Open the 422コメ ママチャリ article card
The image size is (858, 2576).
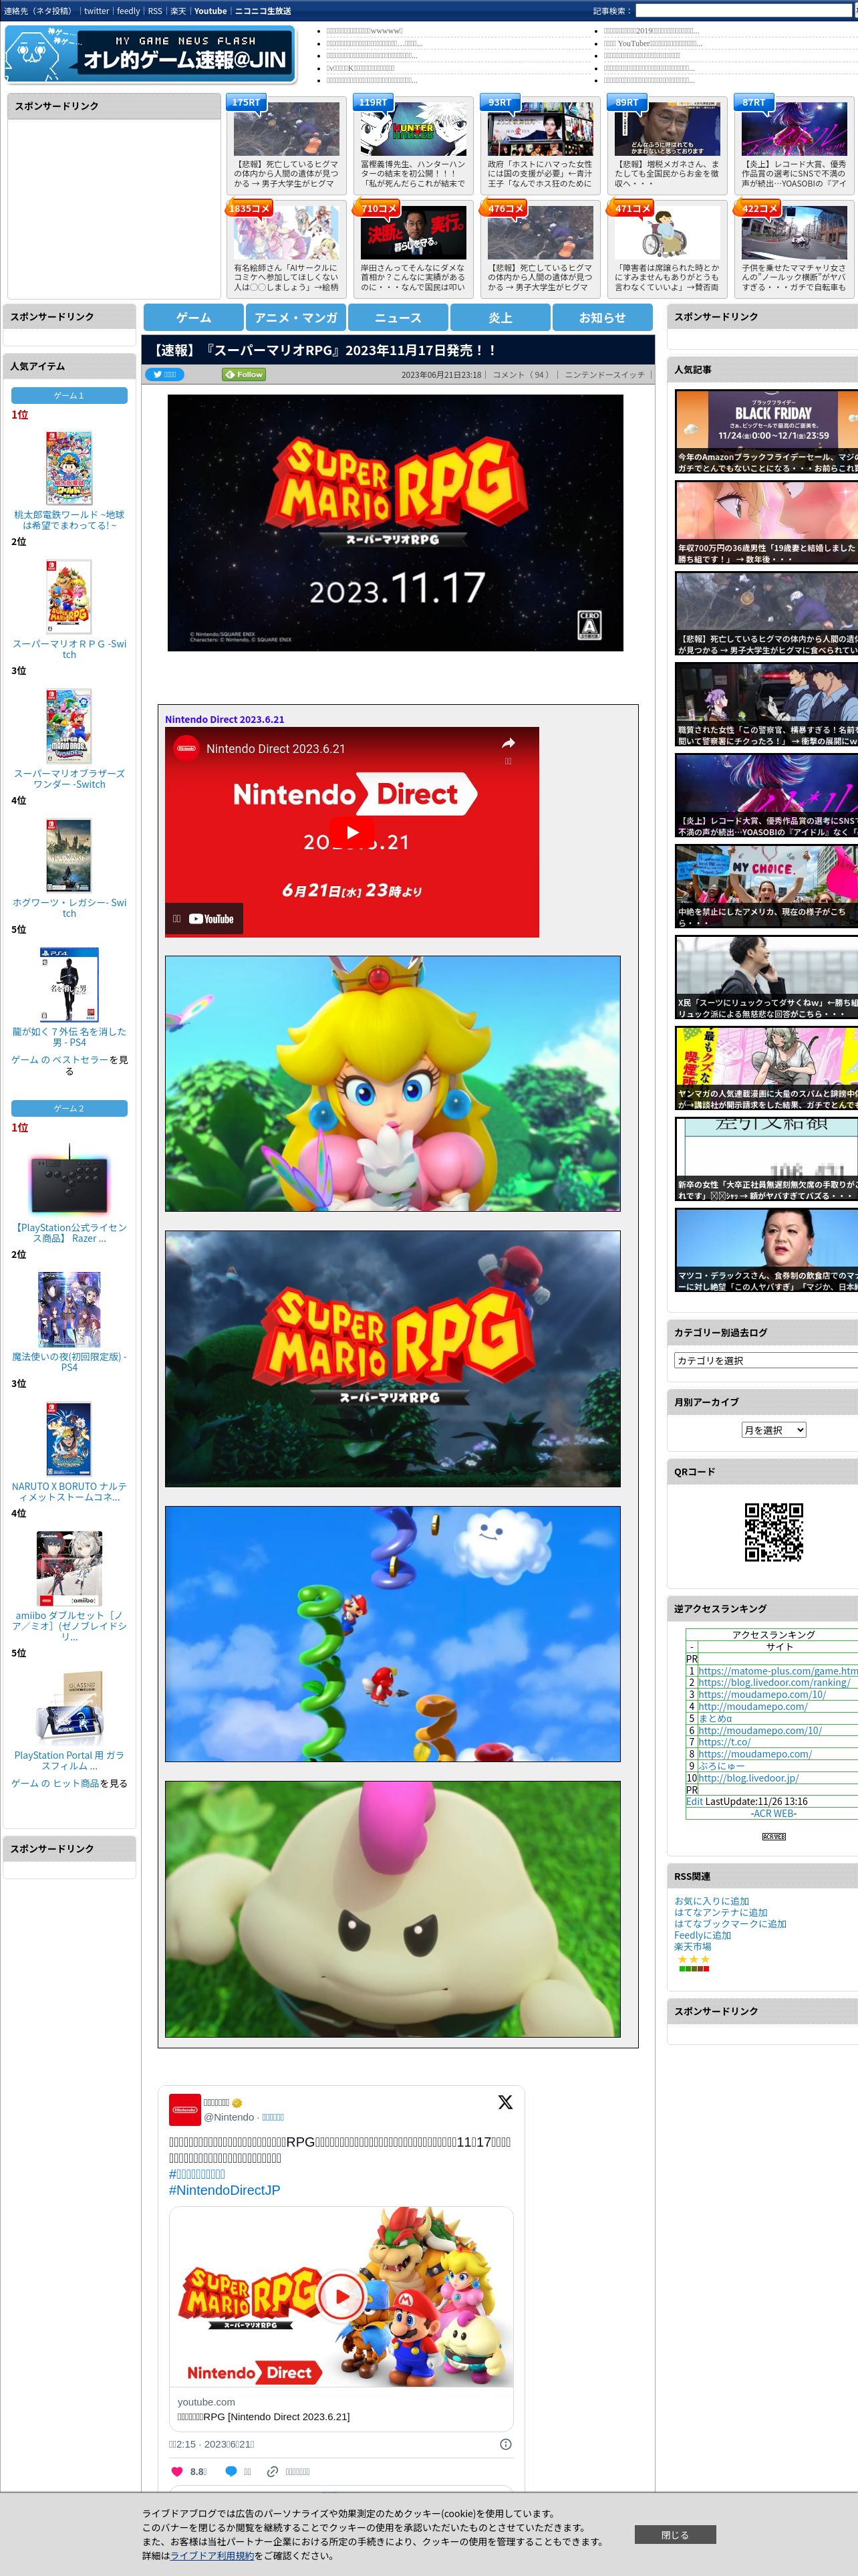coord(794,248)
